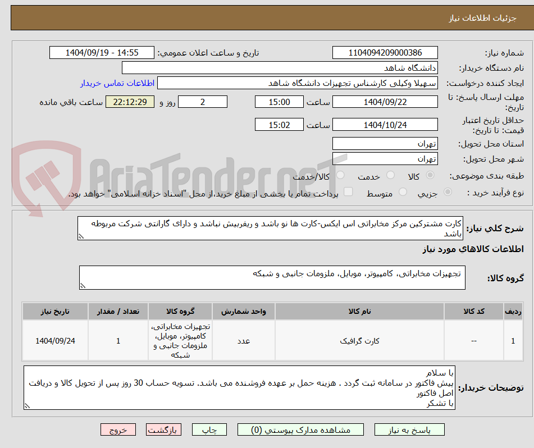Click the تاریخ نیاز column header
Image resolution: width=534 pixels, height=448 pixels.
[x=55, y=312]
